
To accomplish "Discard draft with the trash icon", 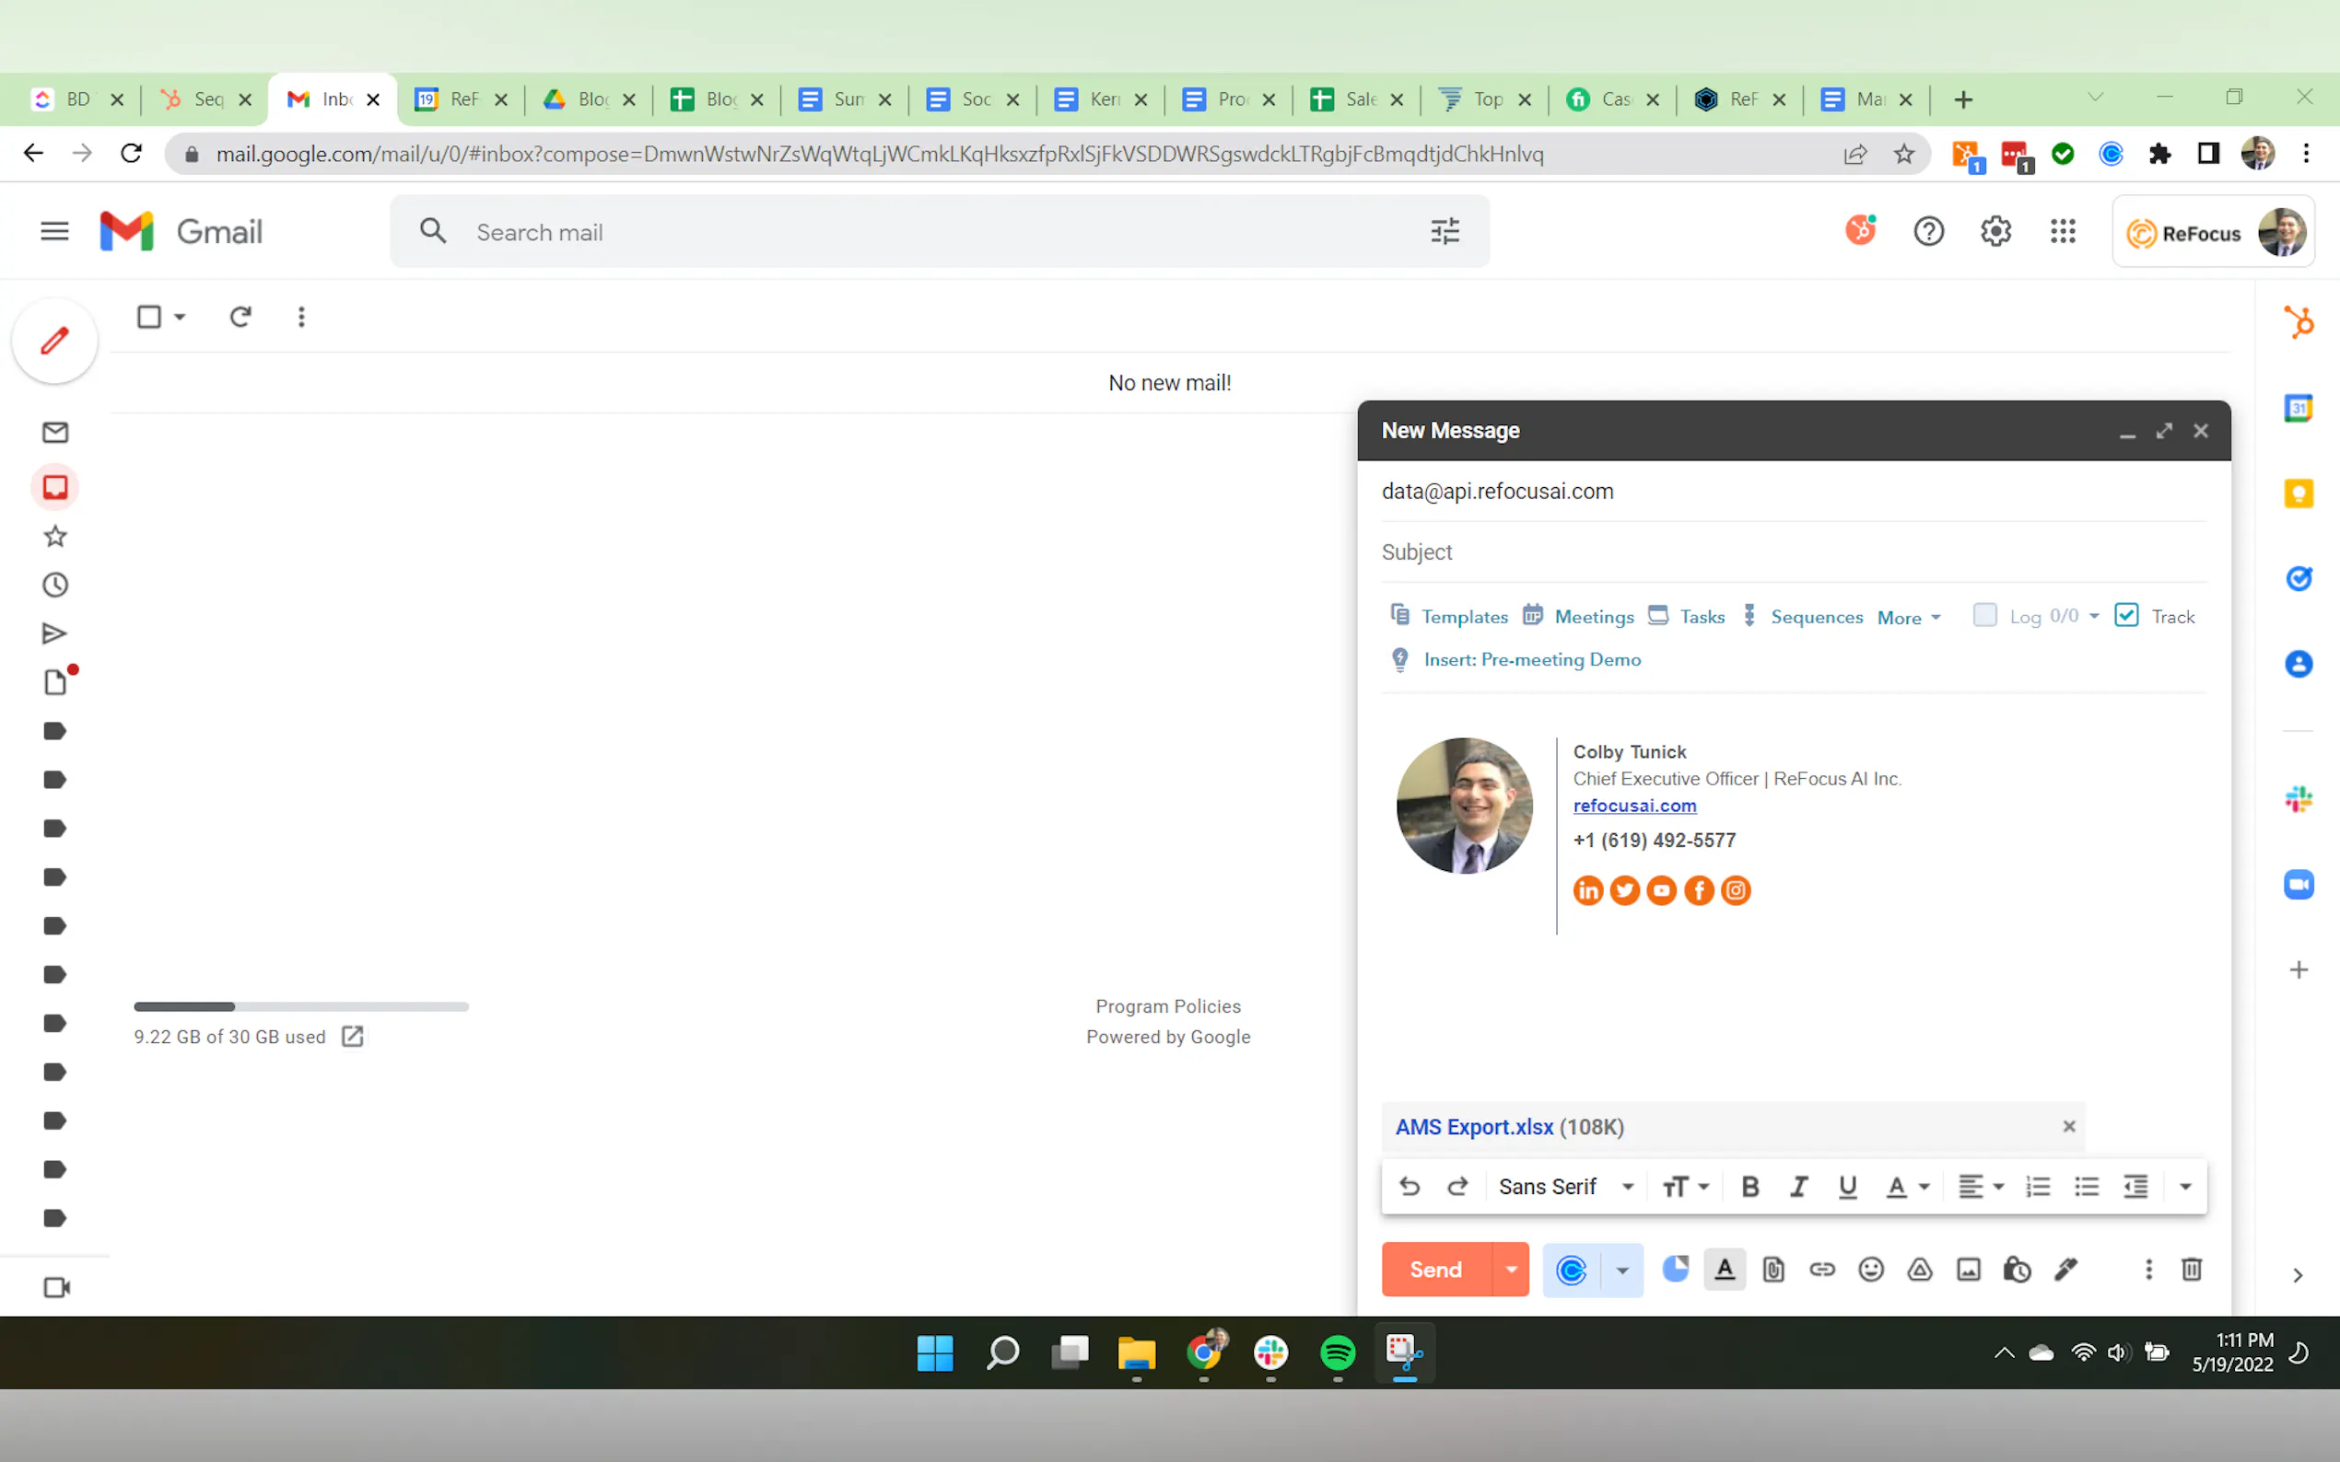I will pyautogui.click(x=2192, y=1270).
